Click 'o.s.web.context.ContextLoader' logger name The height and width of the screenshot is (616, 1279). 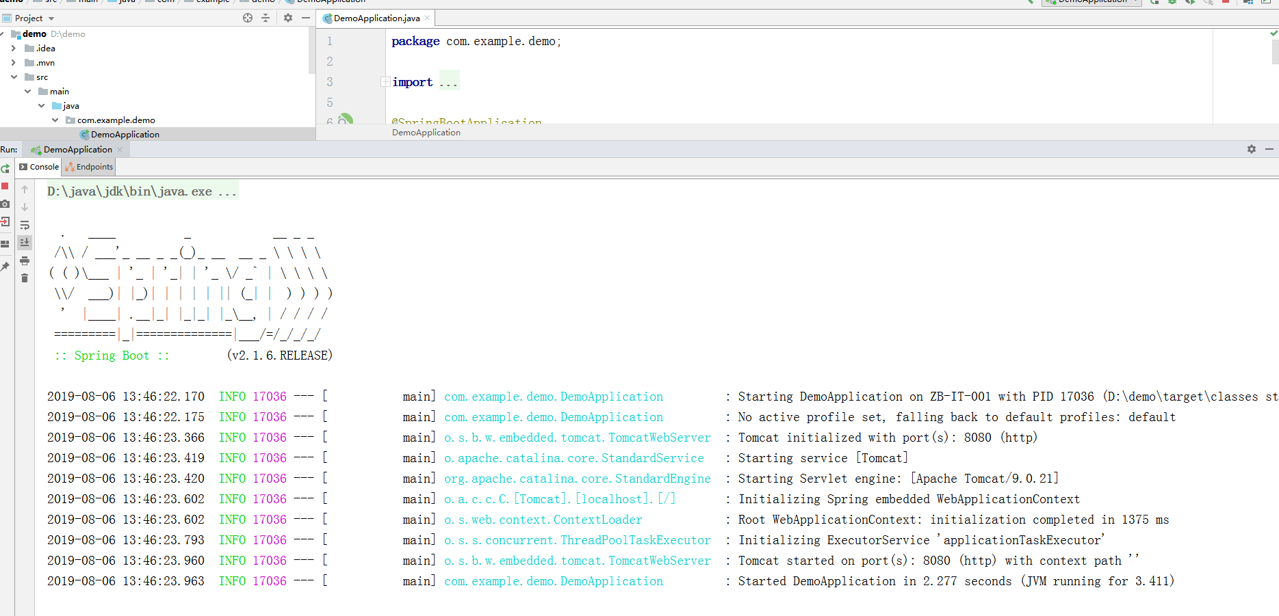pos(543,520)
